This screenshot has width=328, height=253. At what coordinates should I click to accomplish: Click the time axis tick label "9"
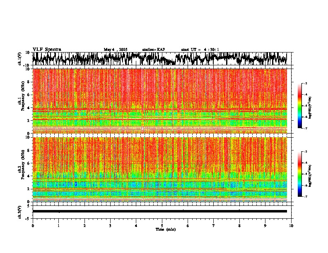[x=265, y=226]
